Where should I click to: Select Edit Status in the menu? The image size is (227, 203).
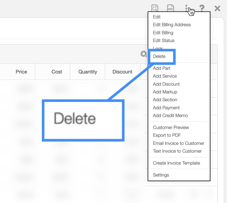(x=164, y=40)
